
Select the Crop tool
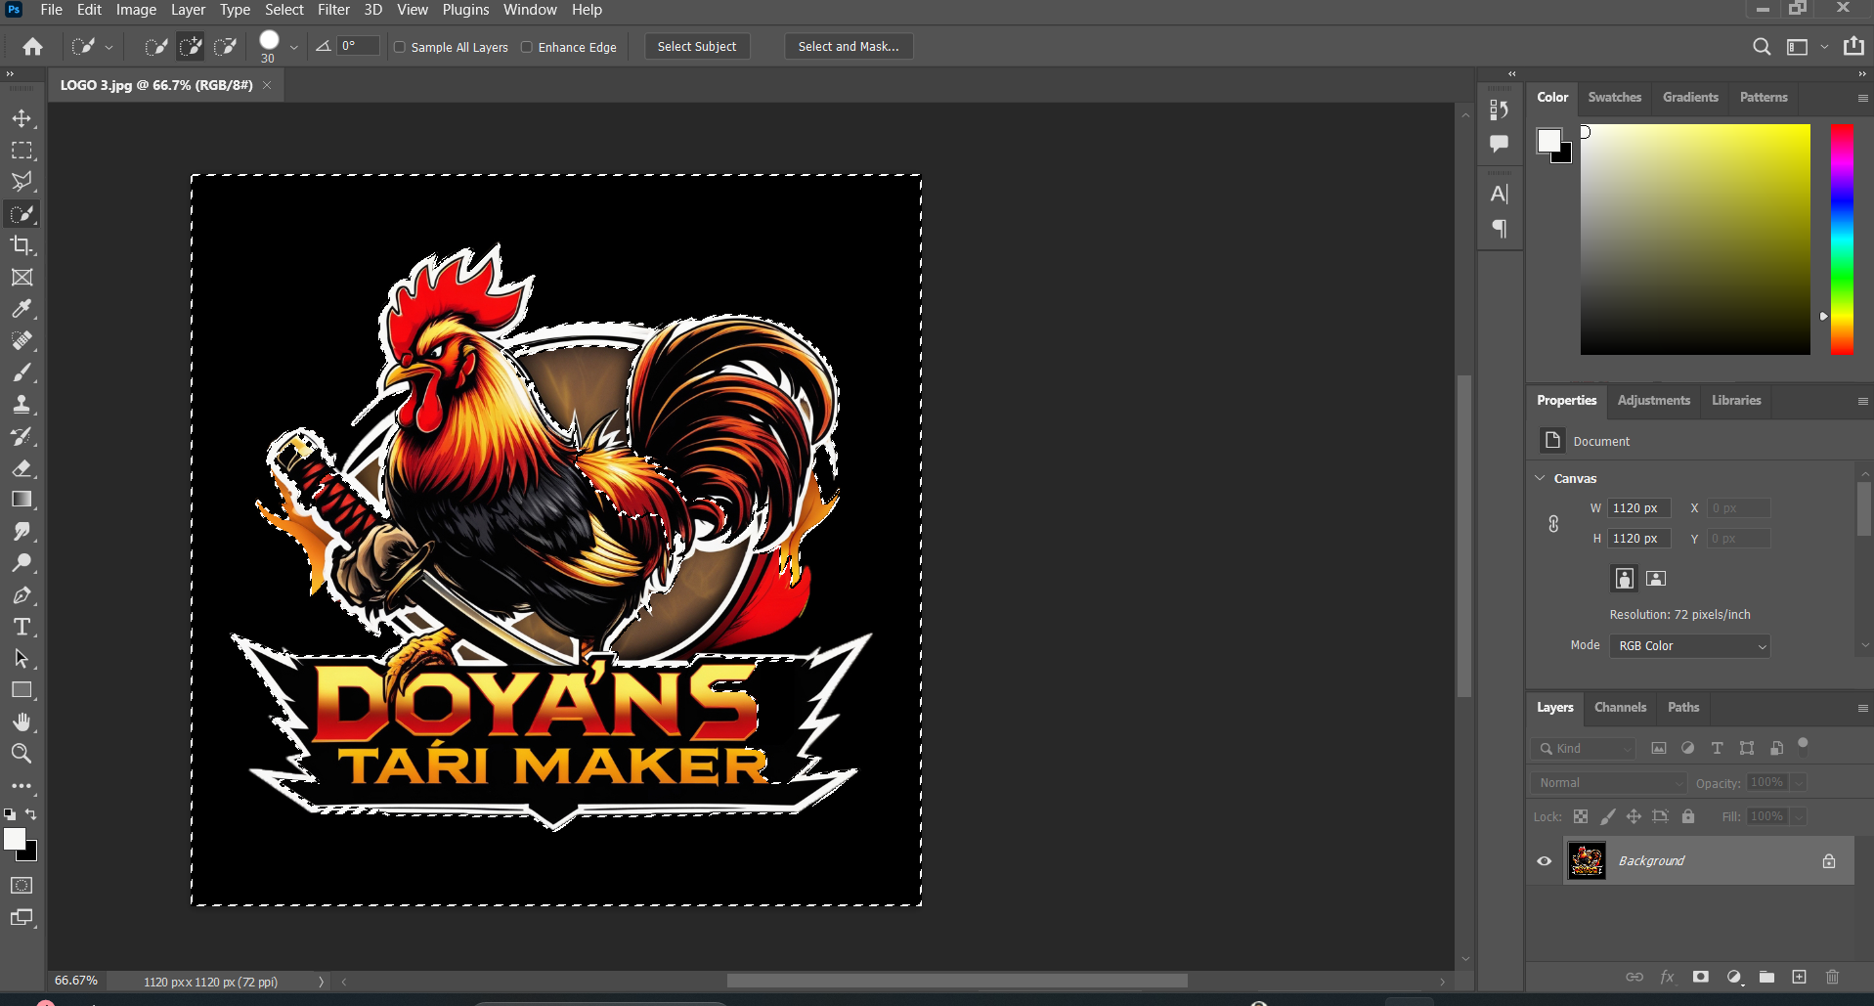(22, 245)
